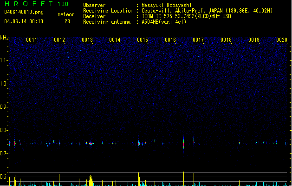The height and width of the screenshot is (186, 292).
Task: Click time marker 0019
Action: click(254, 40)
